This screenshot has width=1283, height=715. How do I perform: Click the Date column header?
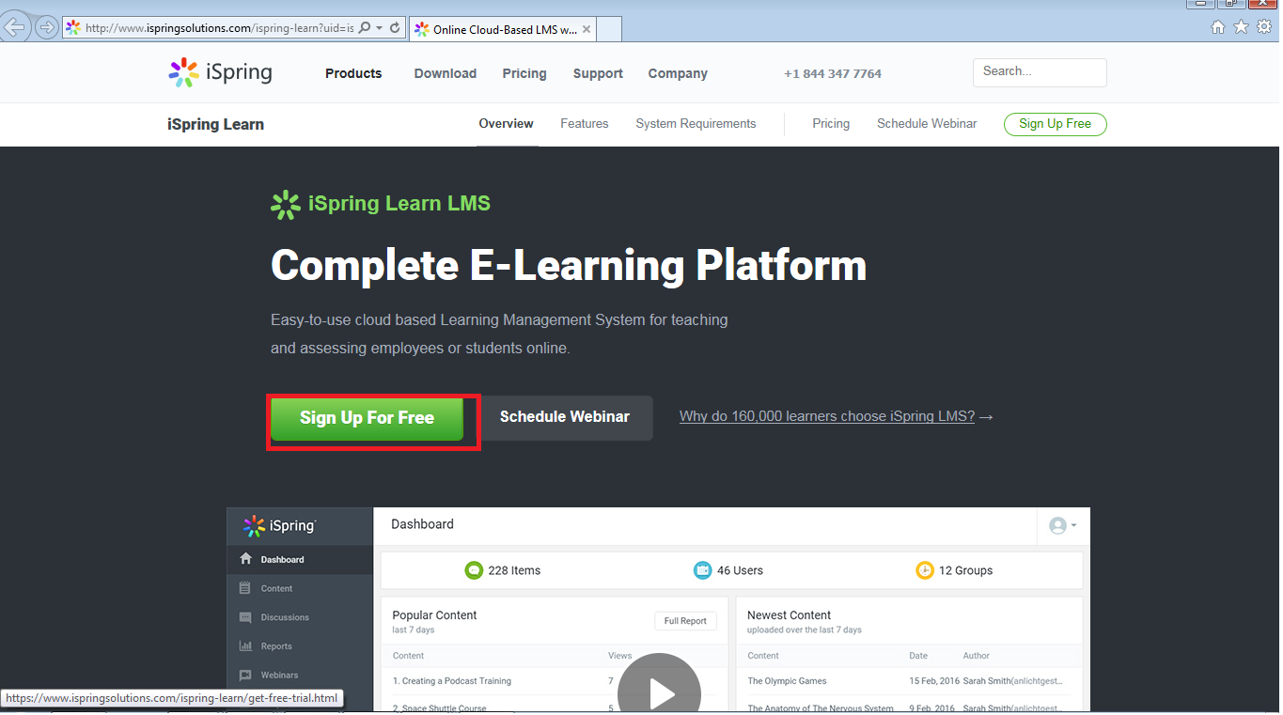pos(918,656)
